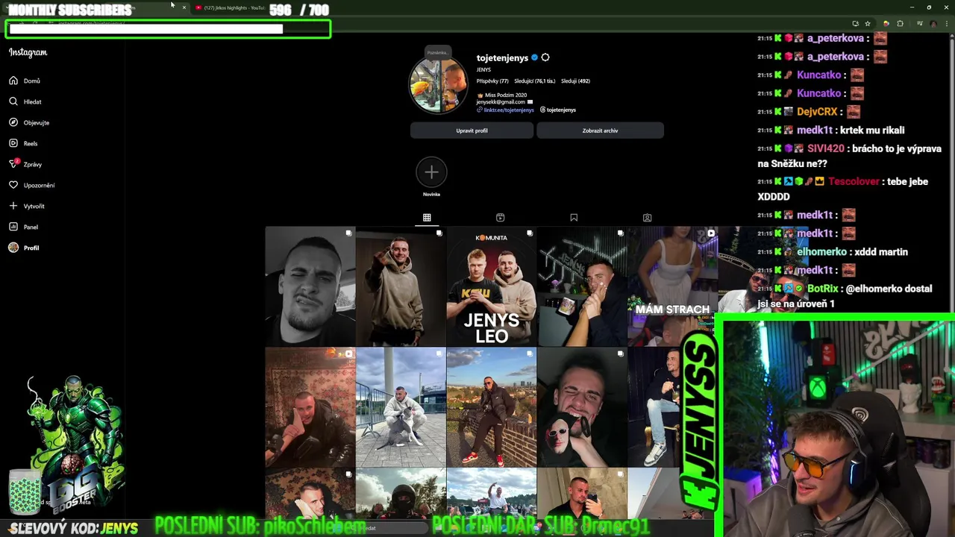Open JENYS LEO Komunita post

point(491,286)
